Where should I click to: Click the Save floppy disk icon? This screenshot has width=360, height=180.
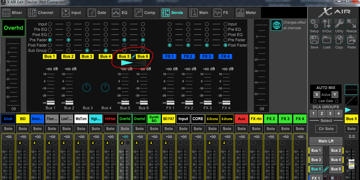click(x=314, y=40)
